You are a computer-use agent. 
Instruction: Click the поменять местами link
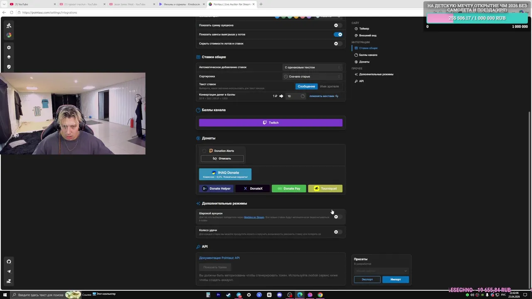pyautogui.click(x=324, y=96)
